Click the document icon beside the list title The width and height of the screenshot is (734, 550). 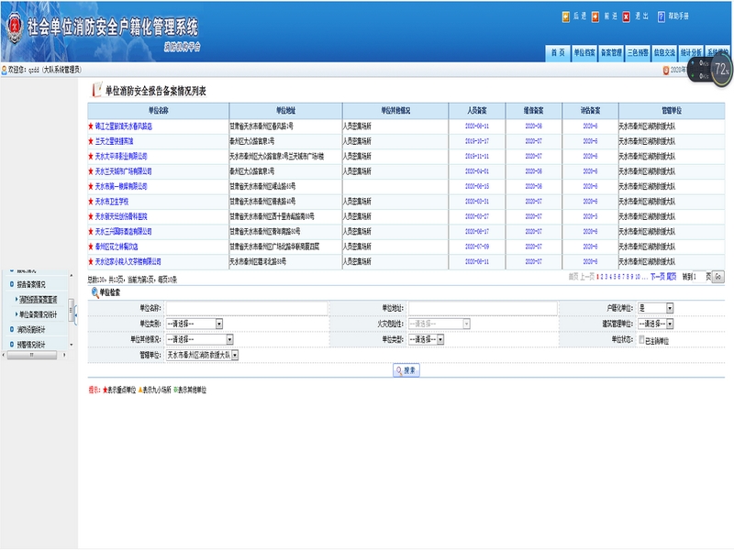[96, 91]
